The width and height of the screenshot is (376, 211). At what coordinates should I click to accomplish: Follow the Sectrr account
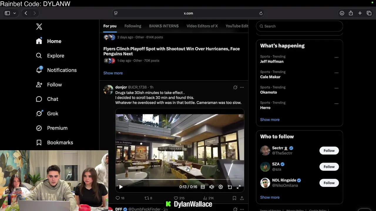[329, 151]
